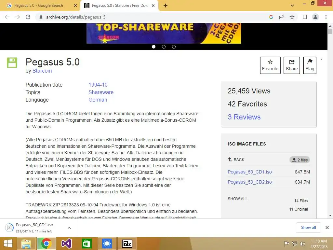Click the browser back arrow

coord(7,17)
